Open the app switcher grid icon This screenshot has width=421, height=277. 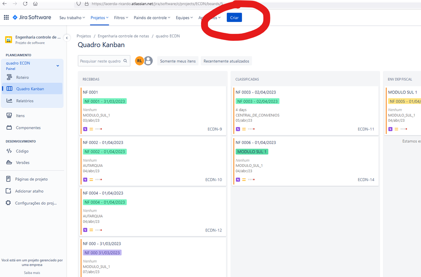click(6, 17)
